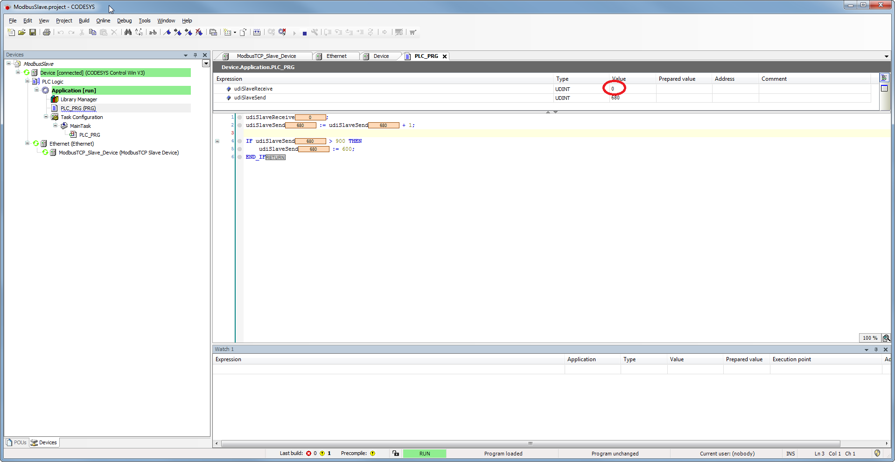Viewport: 895px width, 462px height.
Task: Open Find with the binoculars icon
Action: coord(127,32)
